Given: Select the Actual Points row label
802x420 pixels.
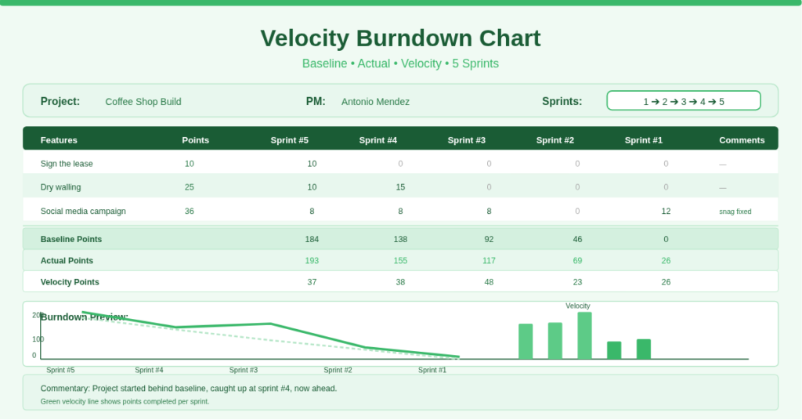Looking at the screenshot, I should (67, 261).
